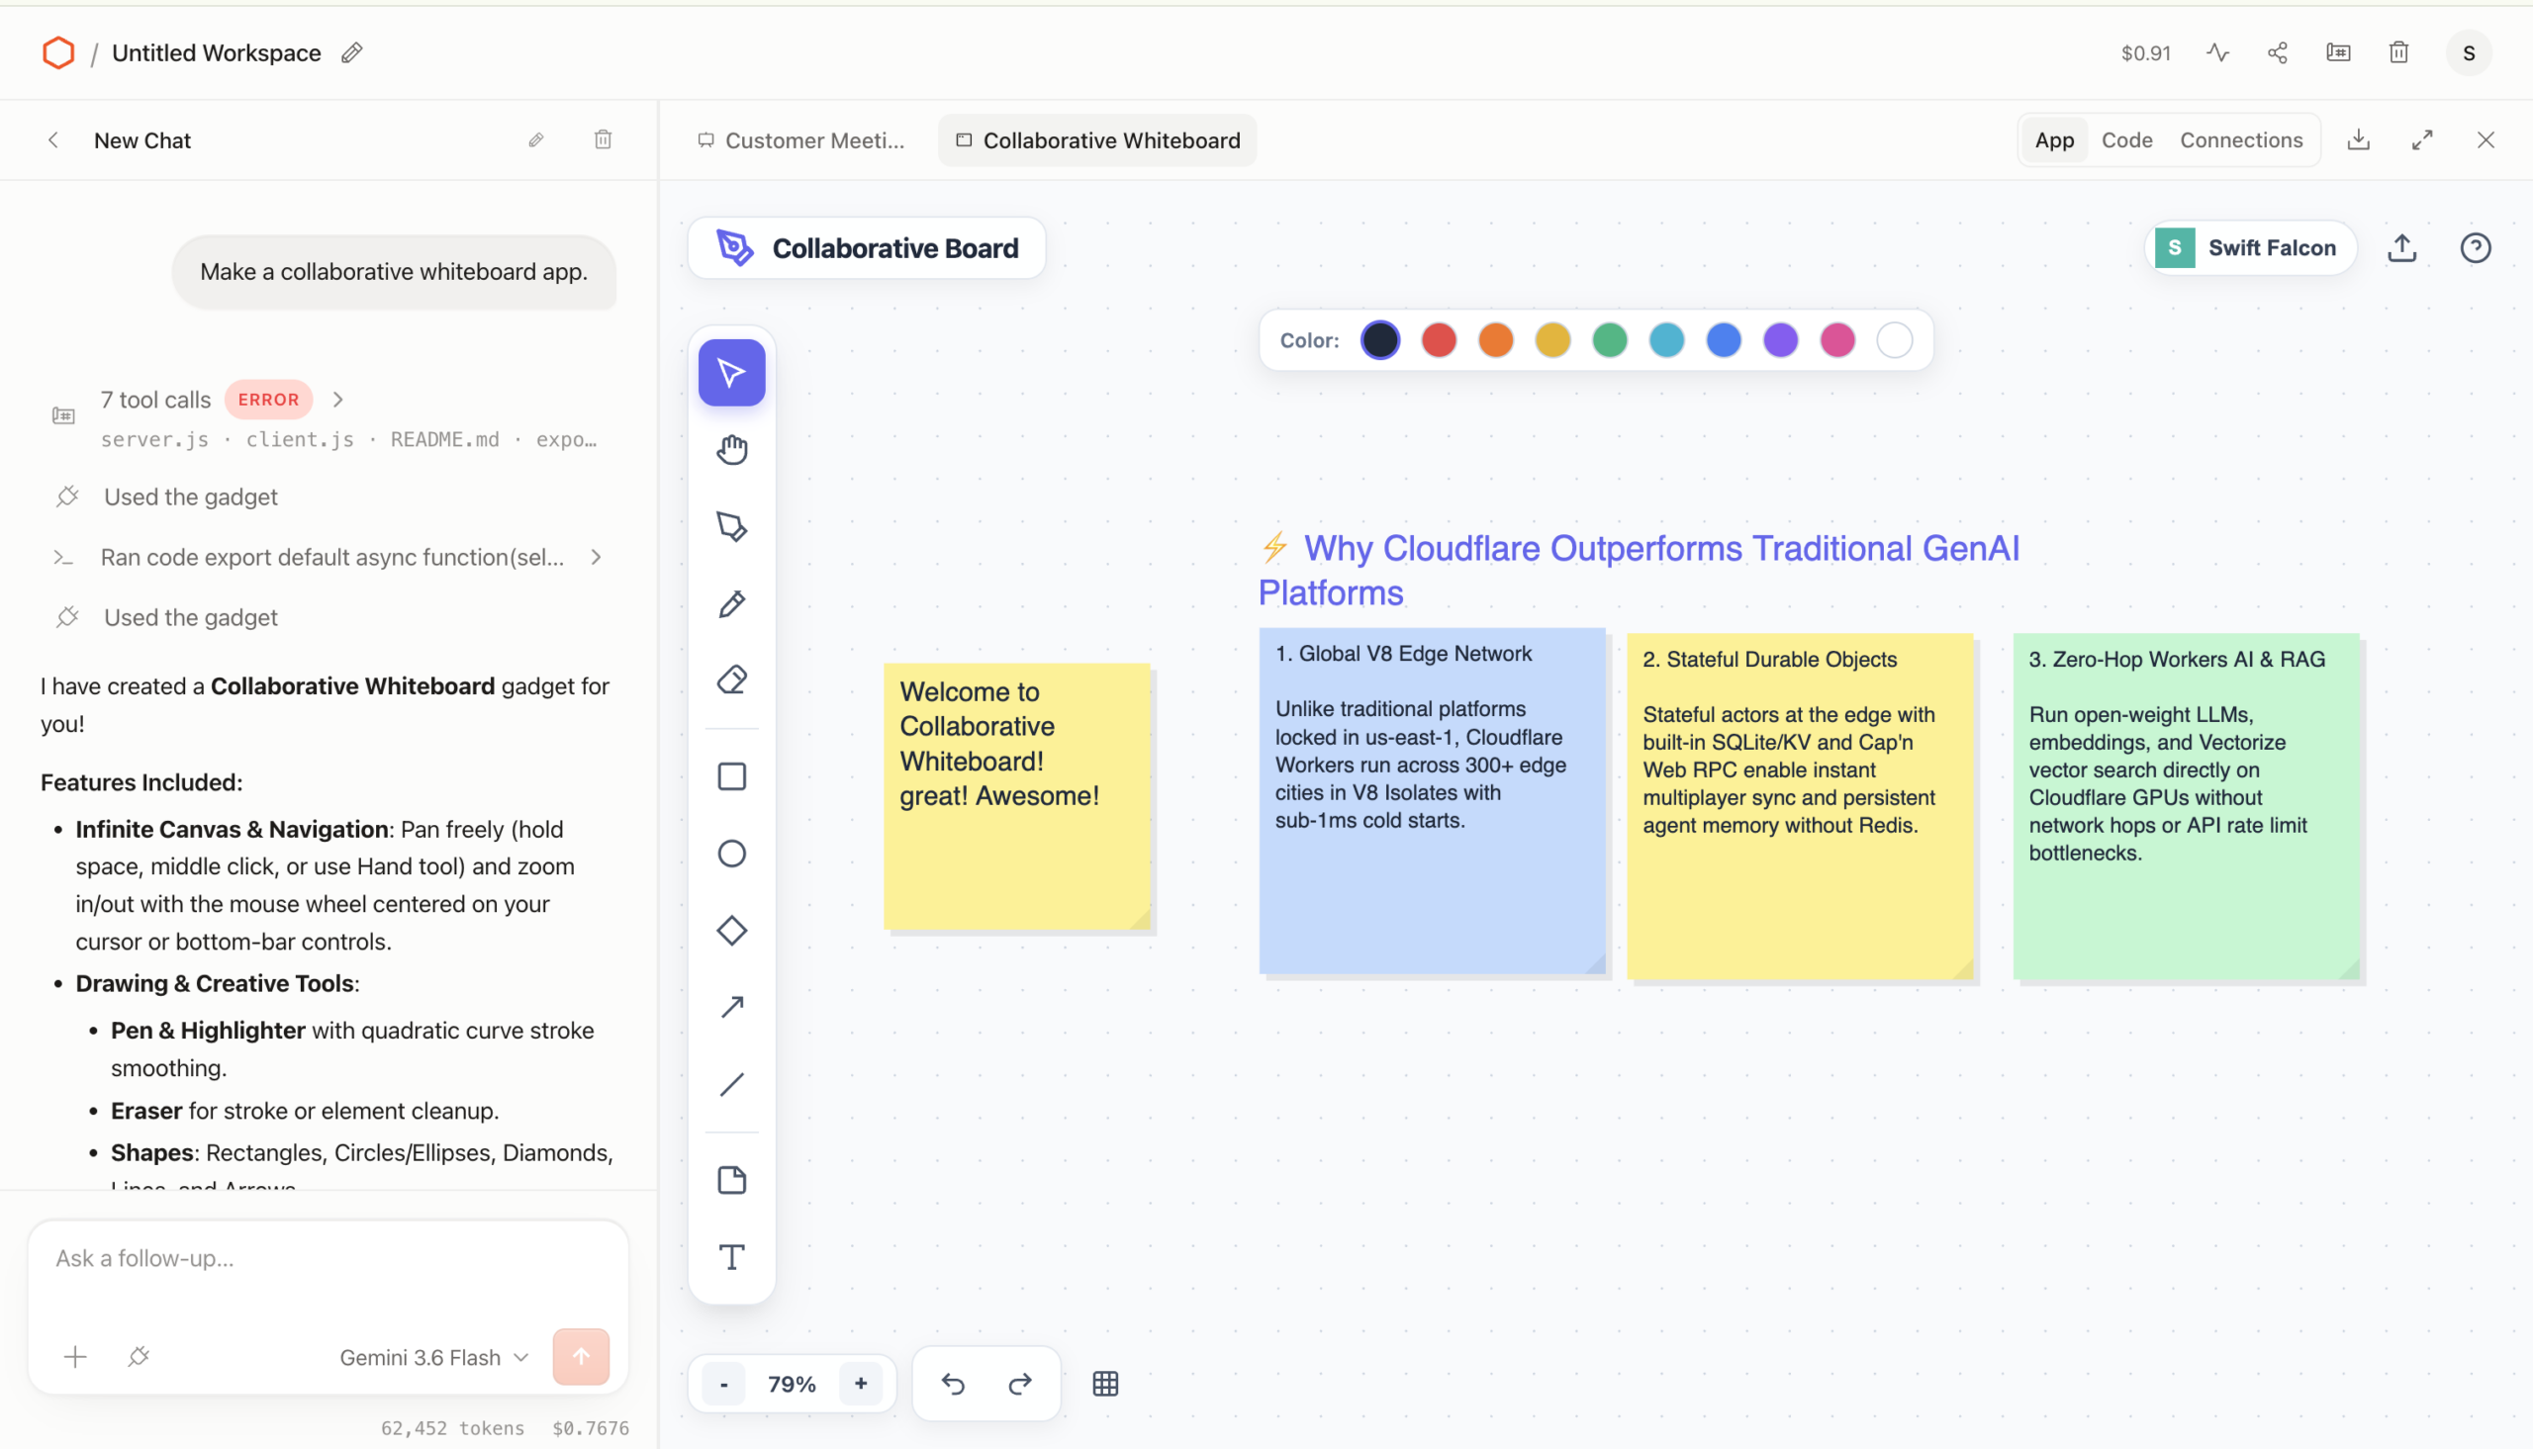This screenshot has width=2533, height=1449.
Task: Undo the last whiteboard action
Action: click(x=953, y=1384)
